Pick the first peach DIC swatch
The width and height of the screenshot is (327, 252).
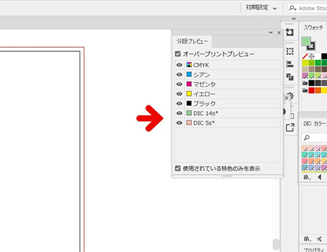[305, 148]
